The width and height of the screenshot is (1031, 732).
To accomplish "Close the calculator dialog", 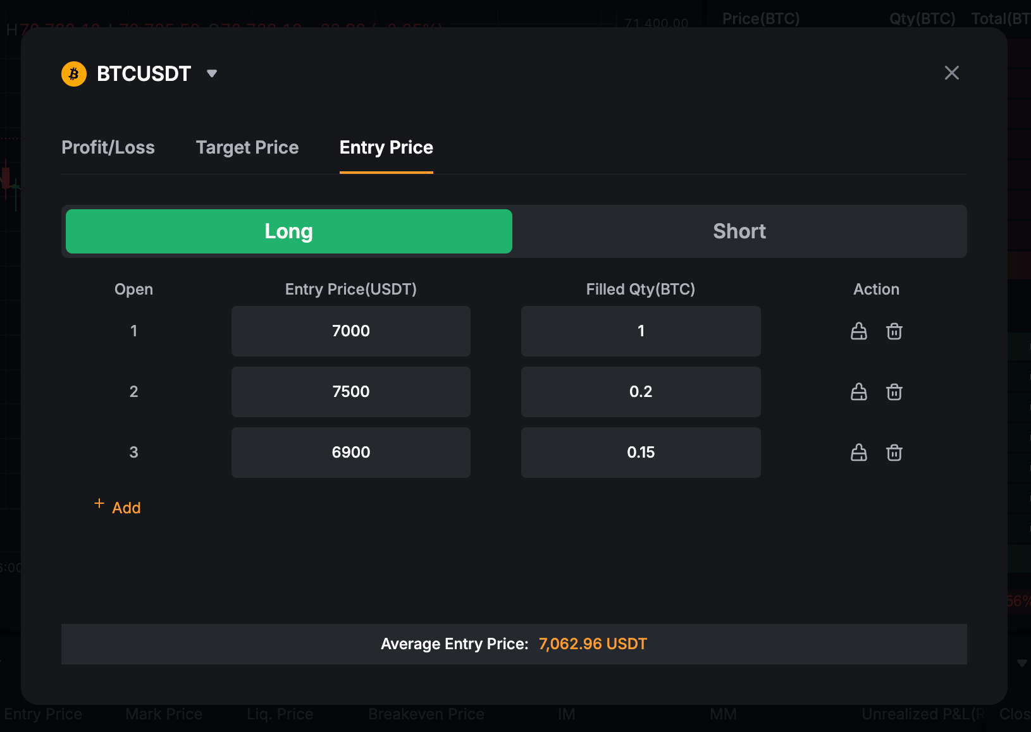I will click(x=951, y=73).
